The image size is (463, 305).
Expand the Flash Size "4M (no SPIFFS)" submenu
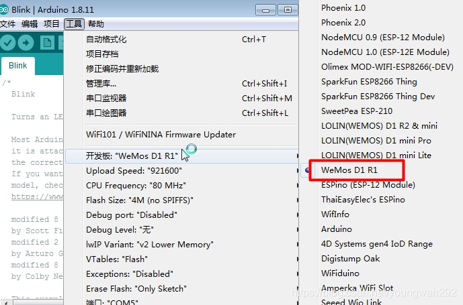point(181,200)
